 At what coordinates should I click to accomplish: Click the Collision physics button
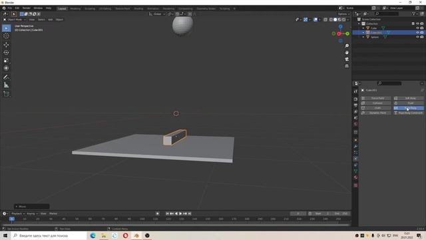coord(375,103)
